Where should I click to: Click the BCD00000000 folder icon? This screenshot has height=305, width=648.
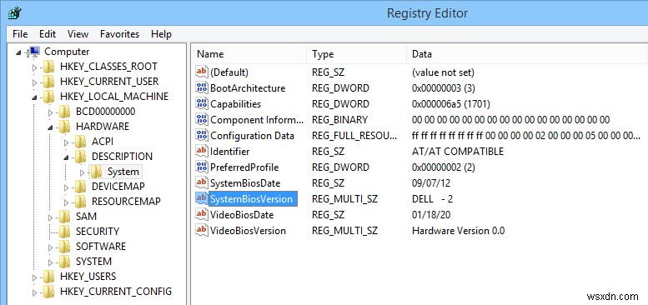pyautogui.click(x=64, y=112)
